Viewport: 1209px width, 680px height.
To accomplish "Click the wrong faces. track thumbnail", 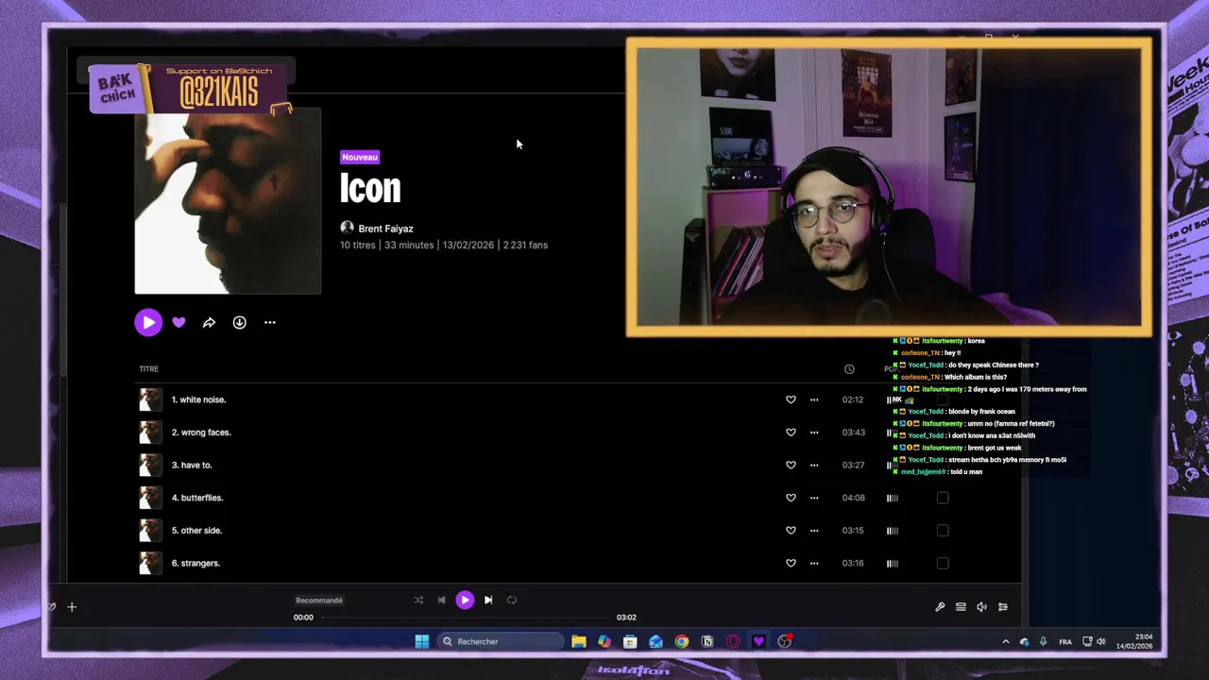I will pyautogui.click(x=150, y=433).
